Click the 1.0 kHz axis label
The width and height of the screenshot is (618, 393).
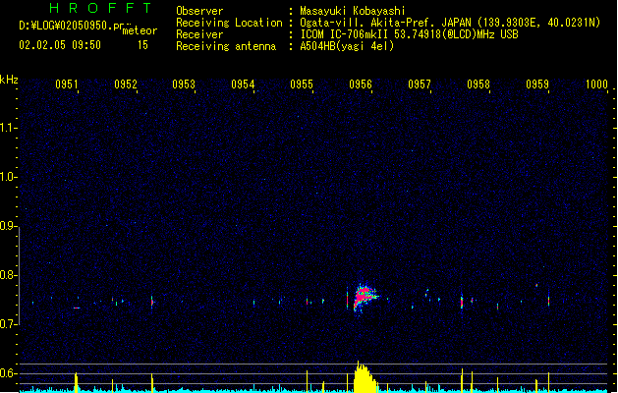tap(8, 177)
